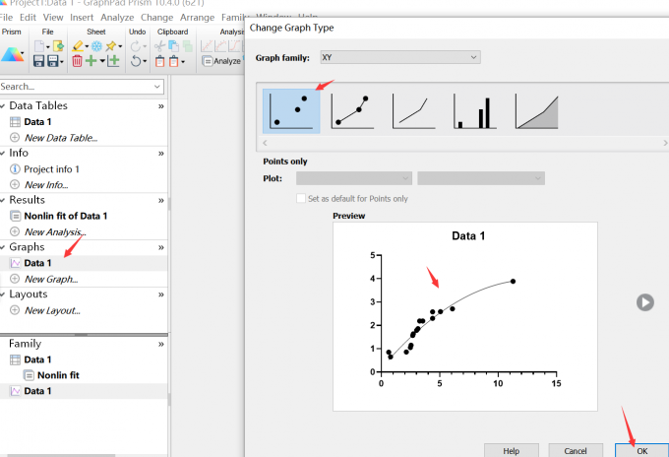Open the new sheet plus dropdown arrow
This screenshot has height=457, width=669.
coord(102,61)
